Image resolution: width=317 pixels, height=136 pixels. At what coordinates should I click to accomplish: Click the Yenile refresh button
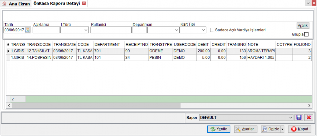pyautogui.click(x=219, y=129)
